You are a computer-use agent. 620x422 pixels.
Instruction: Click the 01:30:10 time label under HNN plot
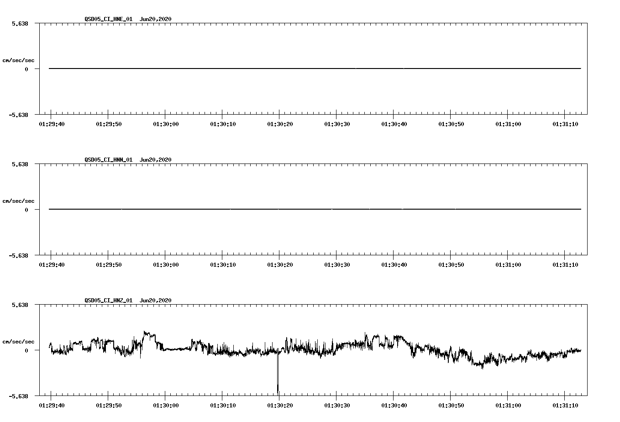tap(222, 264)
